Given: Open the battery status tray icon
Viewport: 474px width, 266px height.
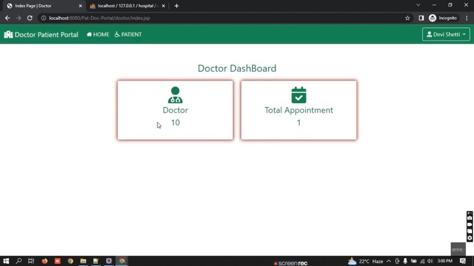Looking at the screenshot, I should tap(413, 261).
